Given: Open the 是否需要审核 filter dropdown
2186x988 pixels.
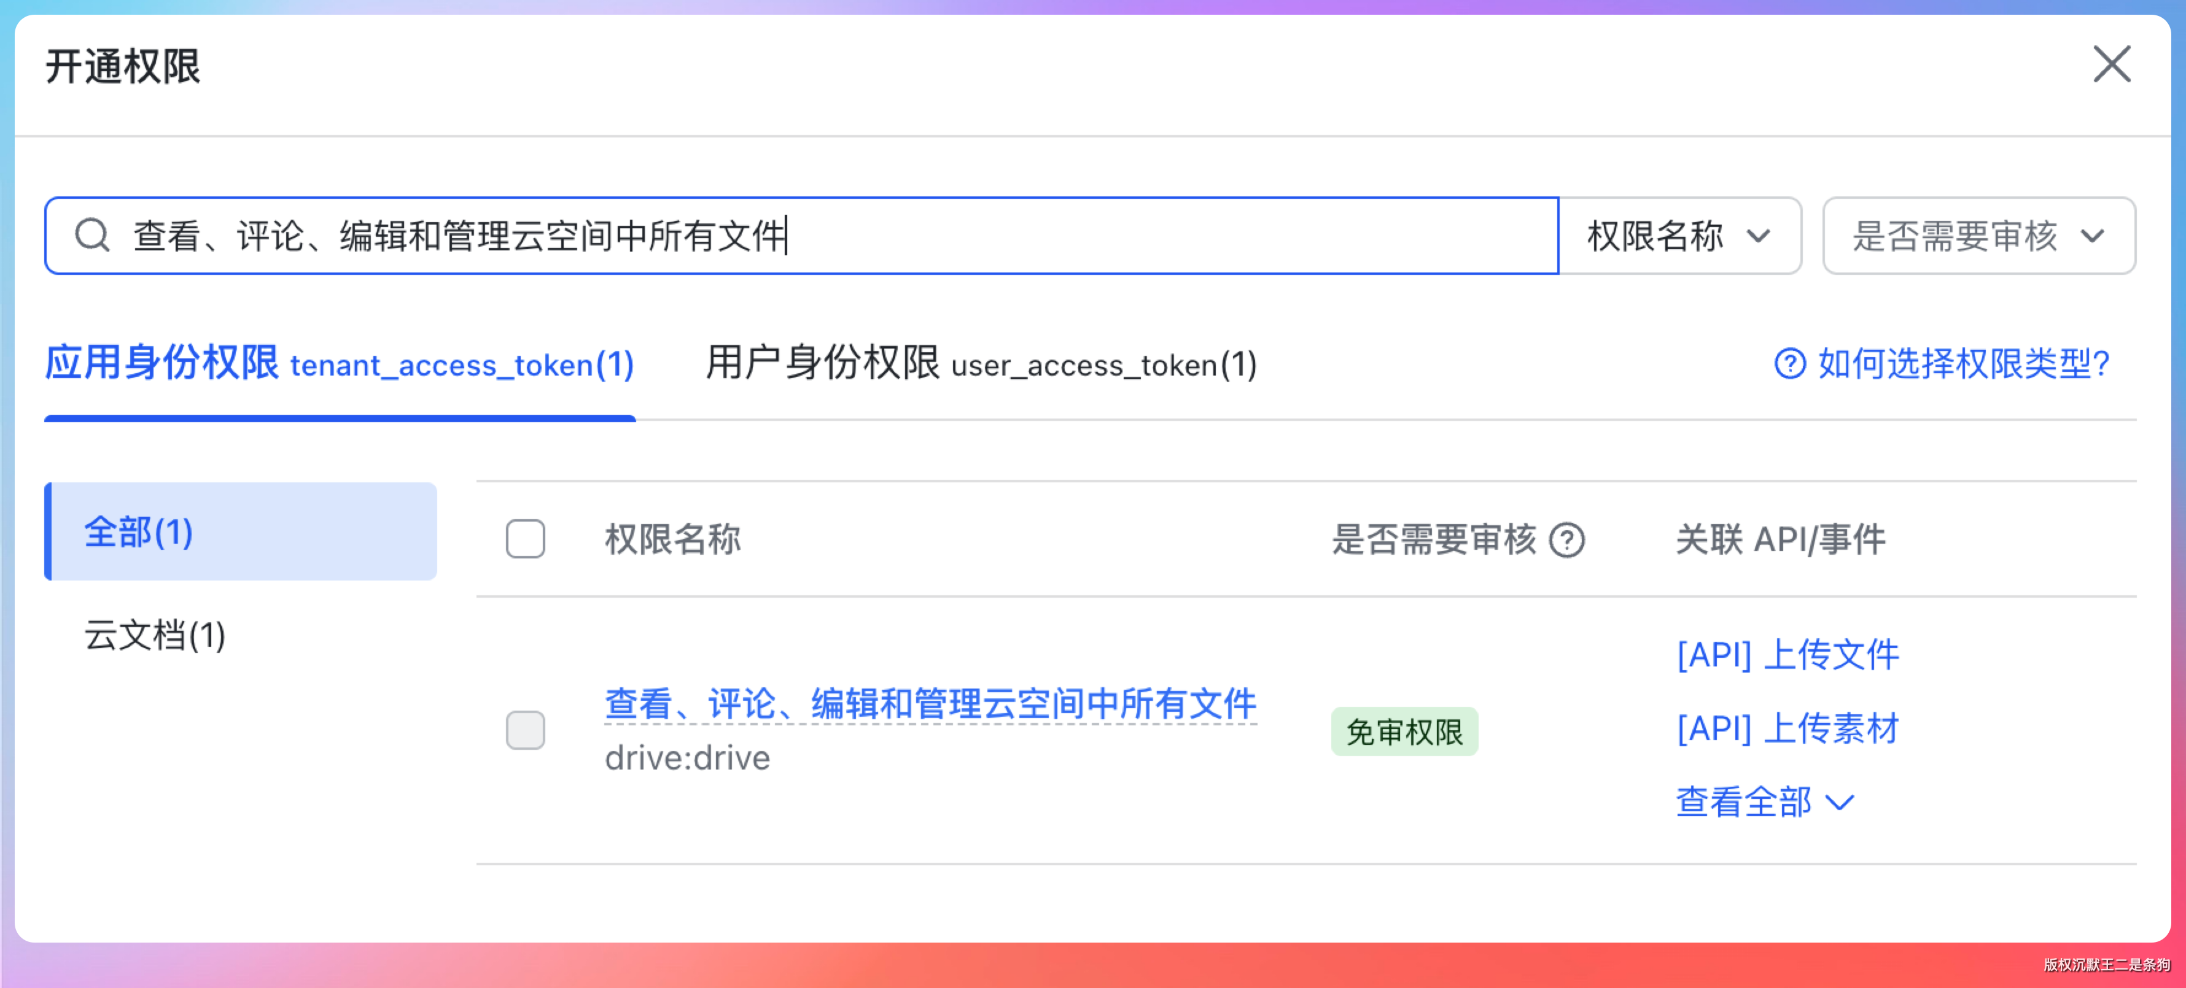Looking at the screenshot, I should coord(1978,236).
